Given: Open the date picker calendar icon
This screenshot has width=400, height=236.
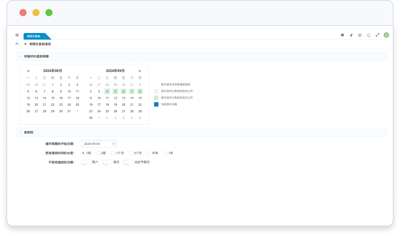Looking at the screenshot, I should click(x=113, y=144).
